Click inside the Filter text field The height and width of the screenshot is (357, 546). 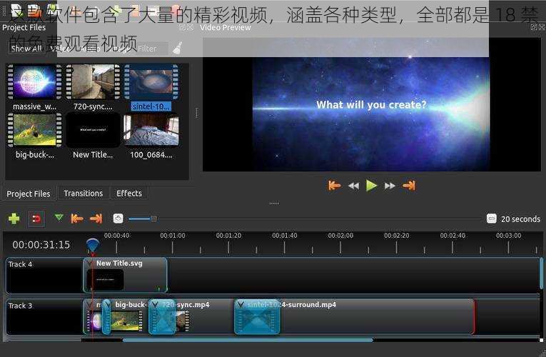[x=151, y=49]
